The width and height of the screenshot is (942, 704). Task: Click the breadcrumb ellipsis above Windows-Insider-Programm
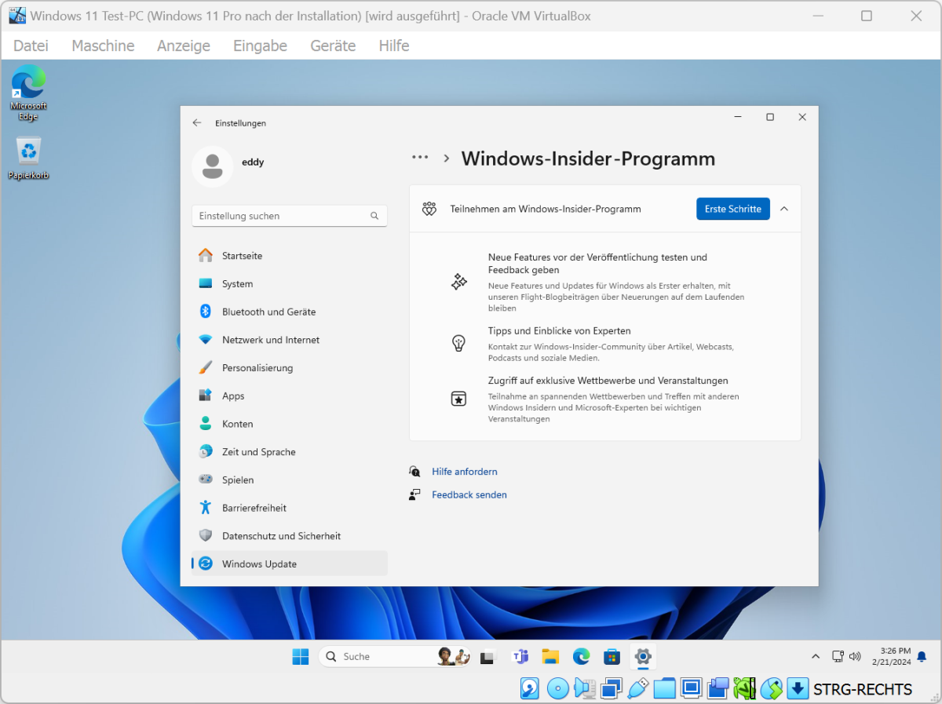point(420,157)
